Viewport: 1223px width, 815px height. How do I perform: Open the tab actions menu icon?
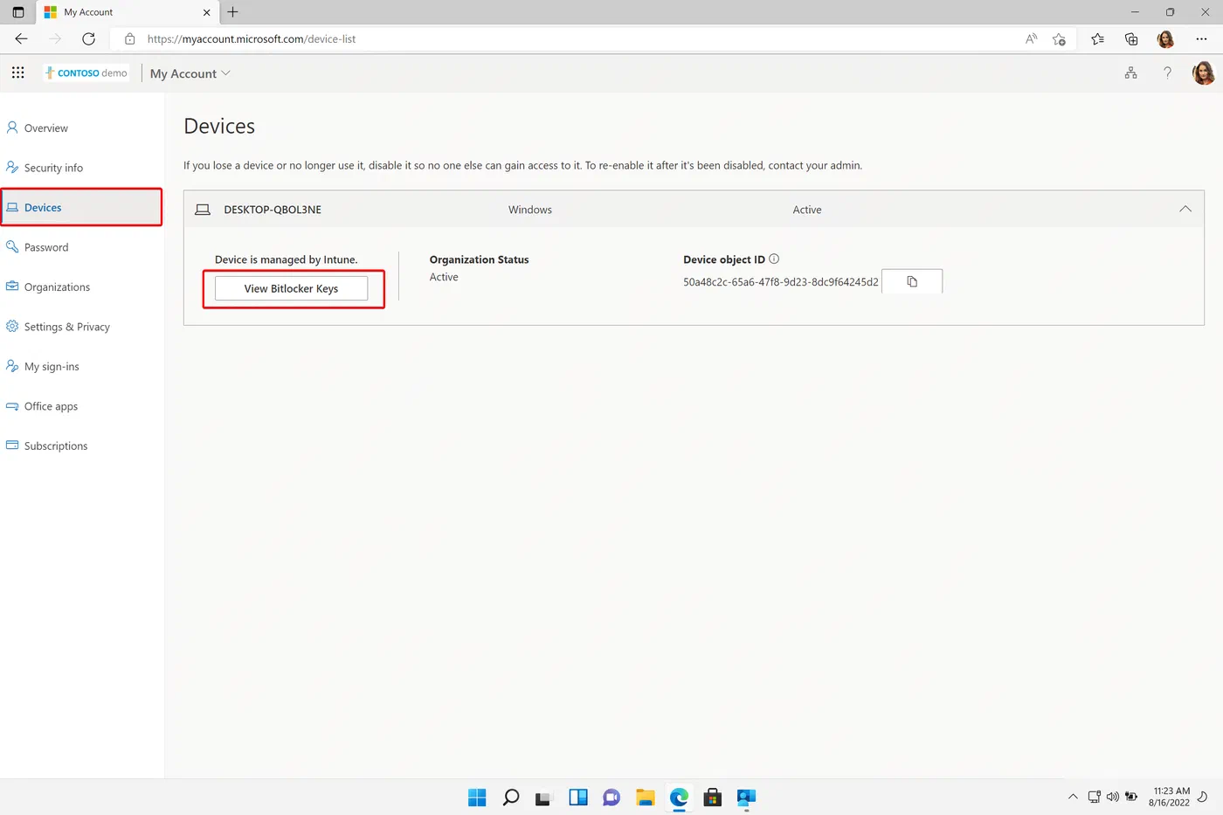[18, 12]
